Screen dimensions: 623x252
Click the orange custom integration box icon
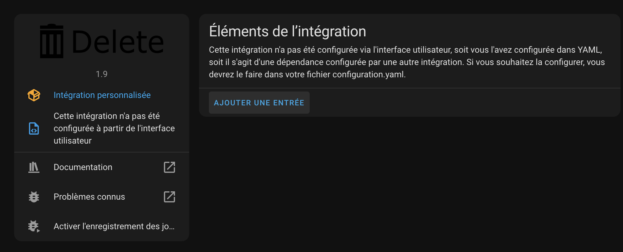tap(34, 95)
